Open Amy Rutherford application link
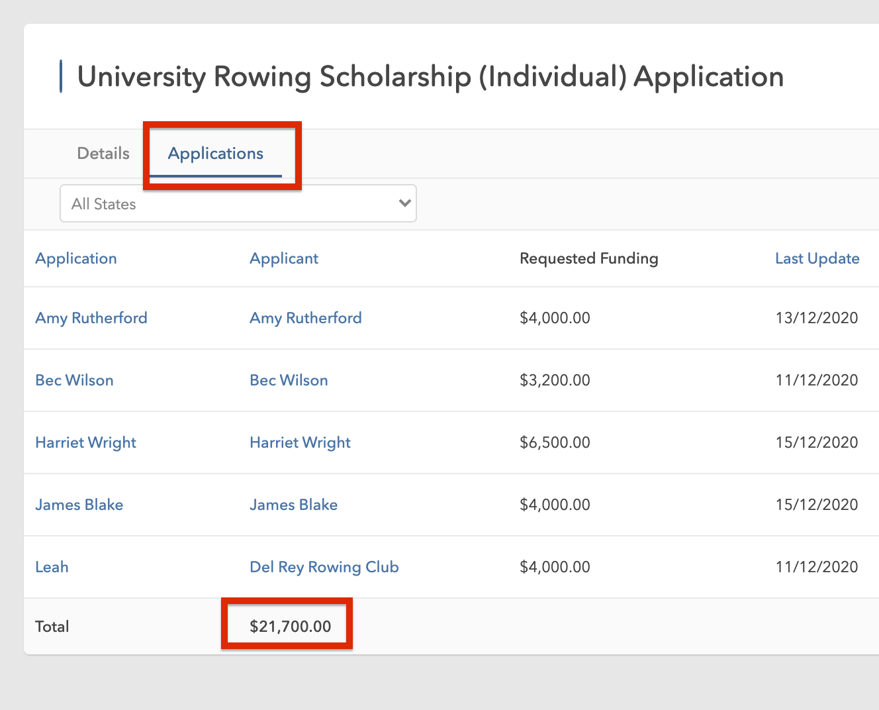 point(91,318)
